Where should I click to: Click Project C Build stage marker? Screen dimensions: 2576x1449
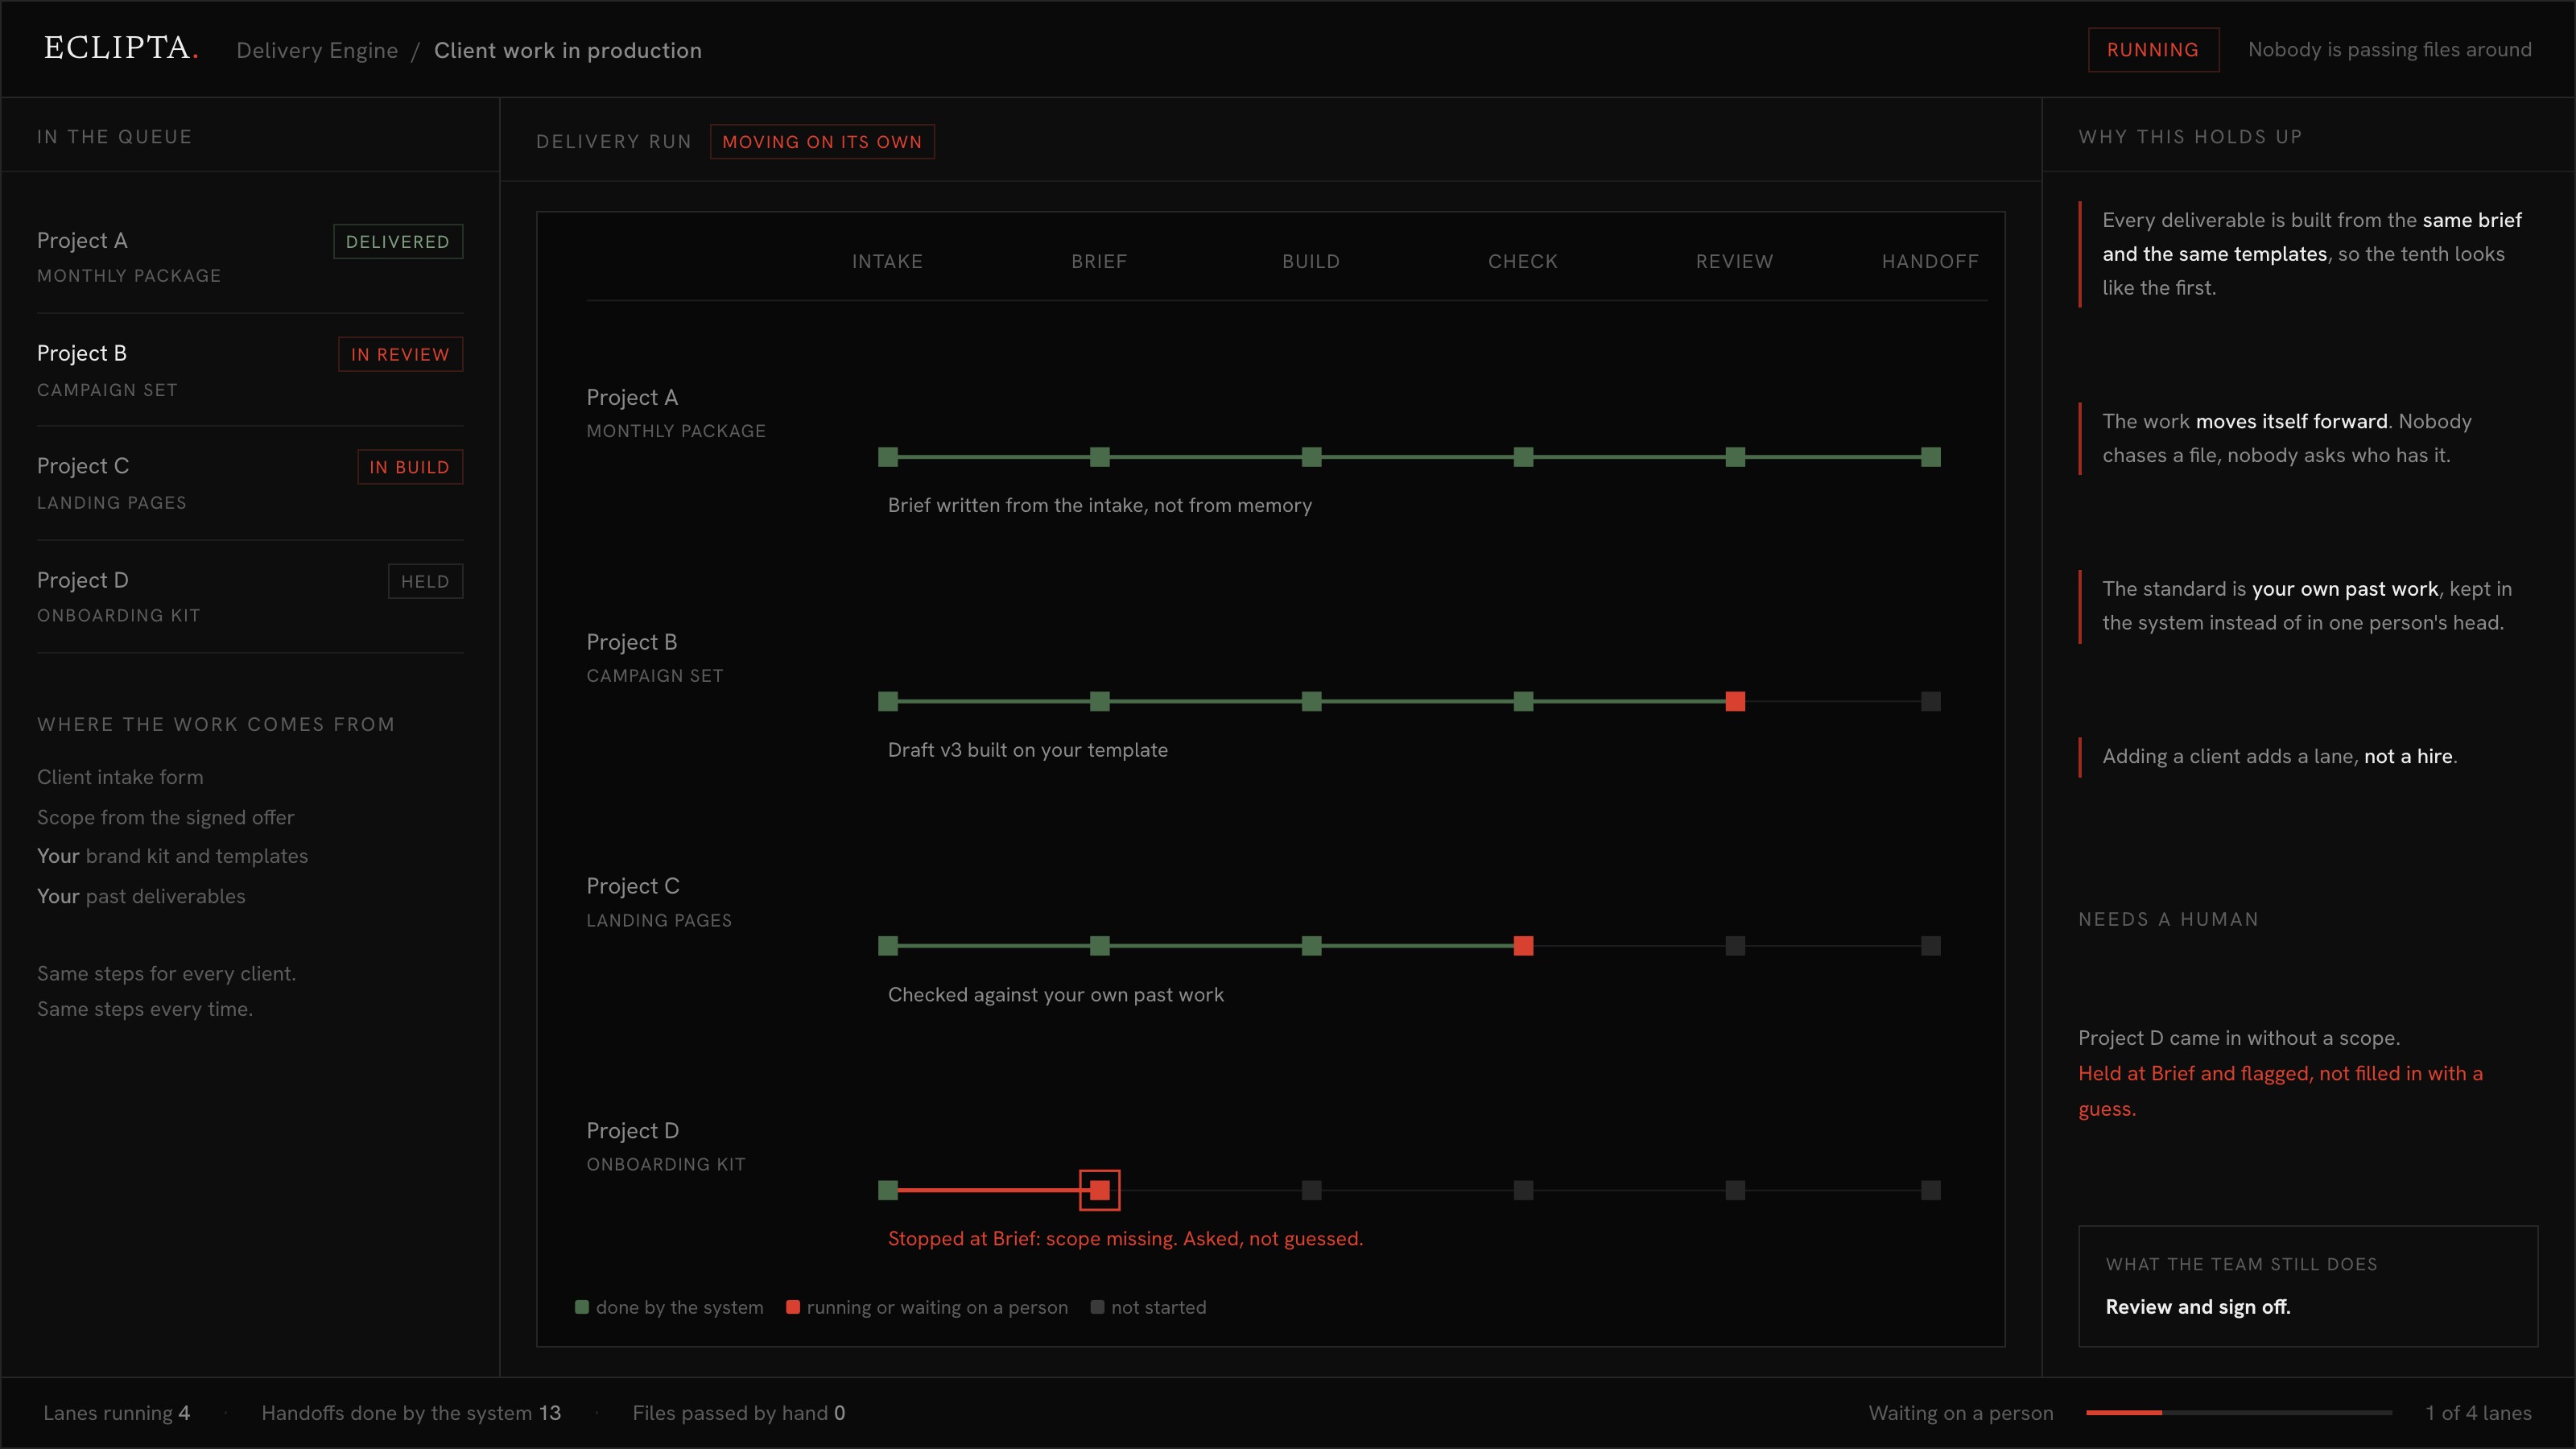[x=1312, y=946]
